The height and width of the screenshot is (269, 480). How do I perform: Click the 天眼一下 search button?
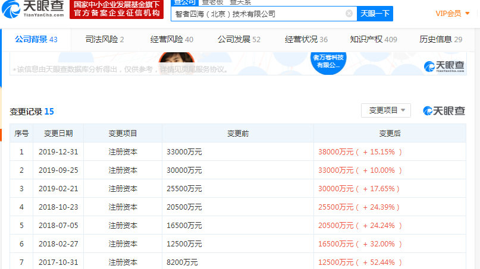375,14
